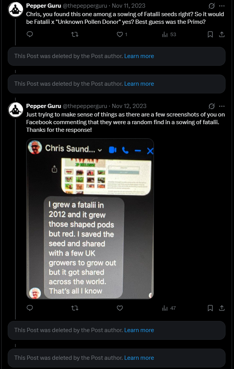Like the Nov 11 post with 1 like
234x369 pixels.
click(x=120, y=35)
